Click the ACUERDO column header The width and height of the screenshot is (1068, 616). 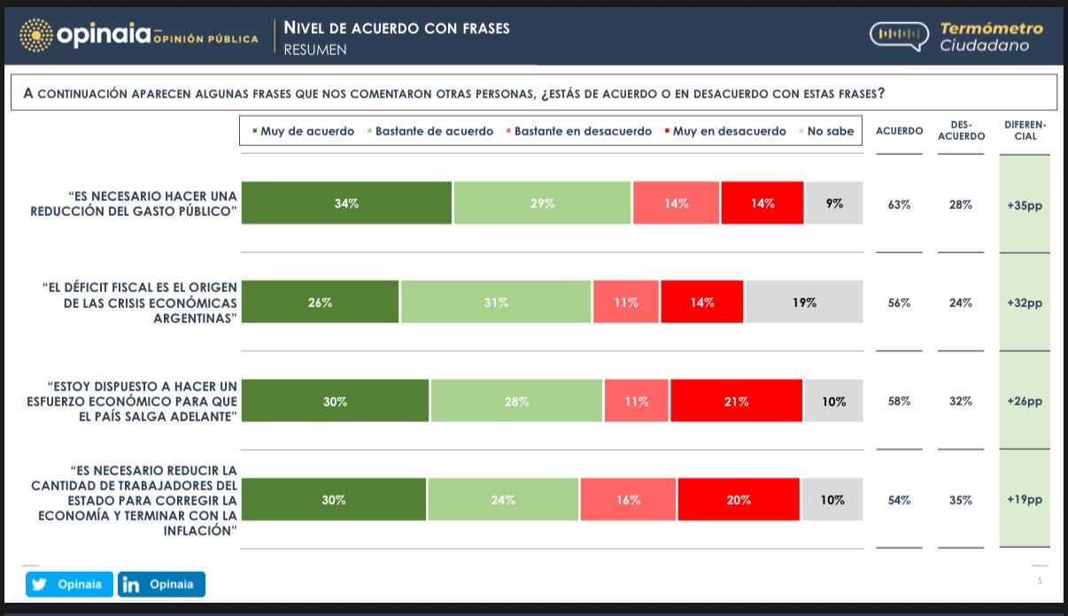tap(899, 131)
